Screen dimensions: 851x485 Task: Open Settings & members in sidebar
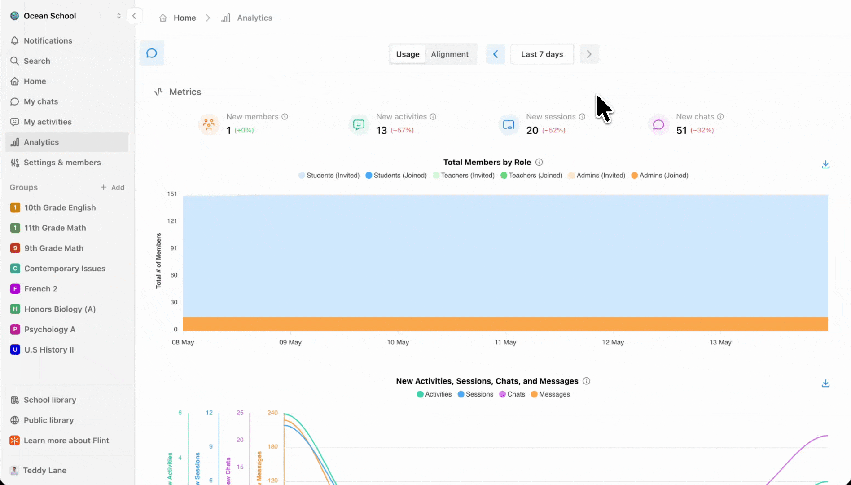pyautogui.click(x=66, y=163)
